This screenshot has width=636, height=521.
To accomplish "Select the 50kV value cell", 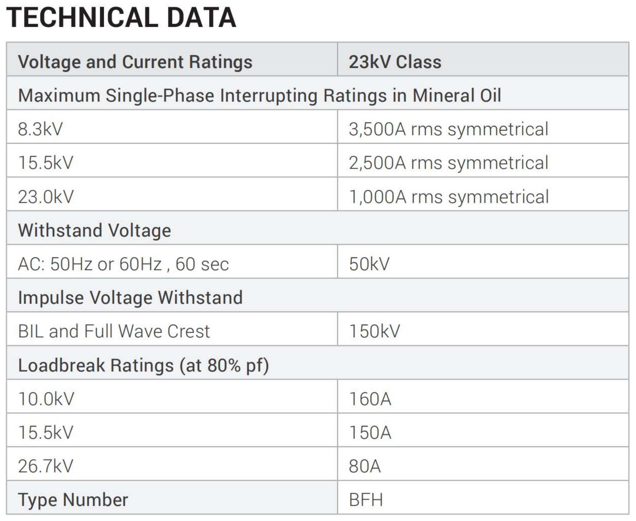I will pyautogui.click(x=369, y=264).
